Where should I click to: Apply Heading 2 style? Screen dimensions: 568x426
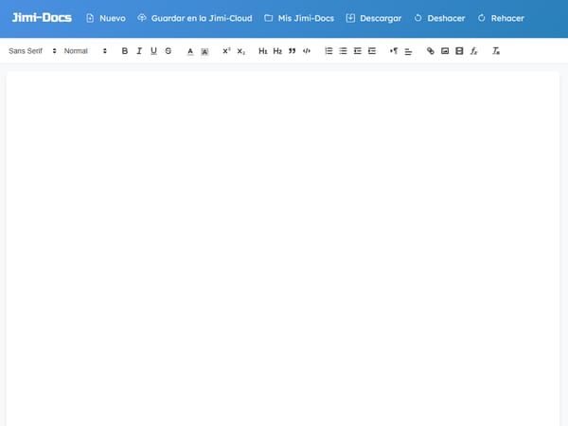pyautogui.click(x=277, y=51)
